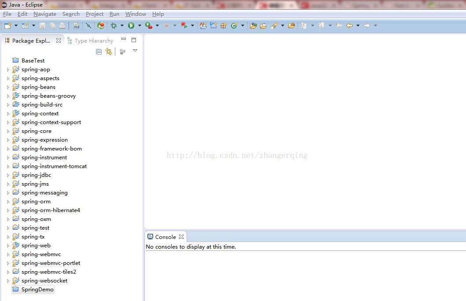Click the Open Task folder icon
The width and height of the screenshot is (466, 301).
click(263, 26)
